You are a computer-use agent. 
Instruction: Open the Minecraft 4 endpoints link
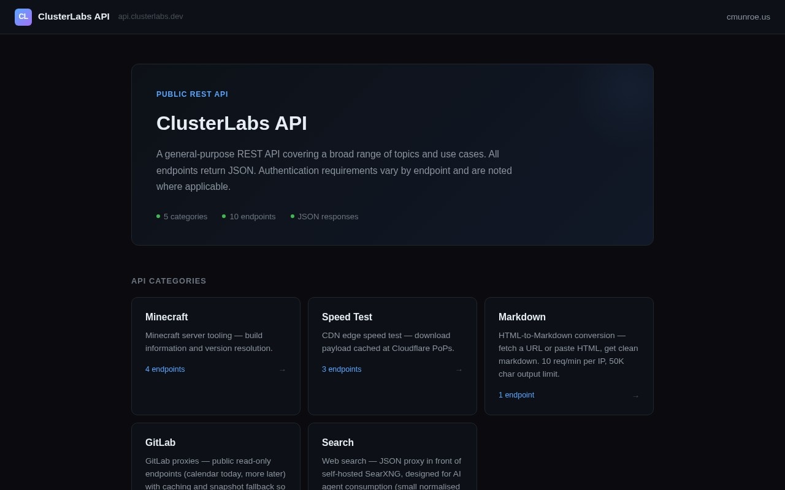click(x=165, y=369)
